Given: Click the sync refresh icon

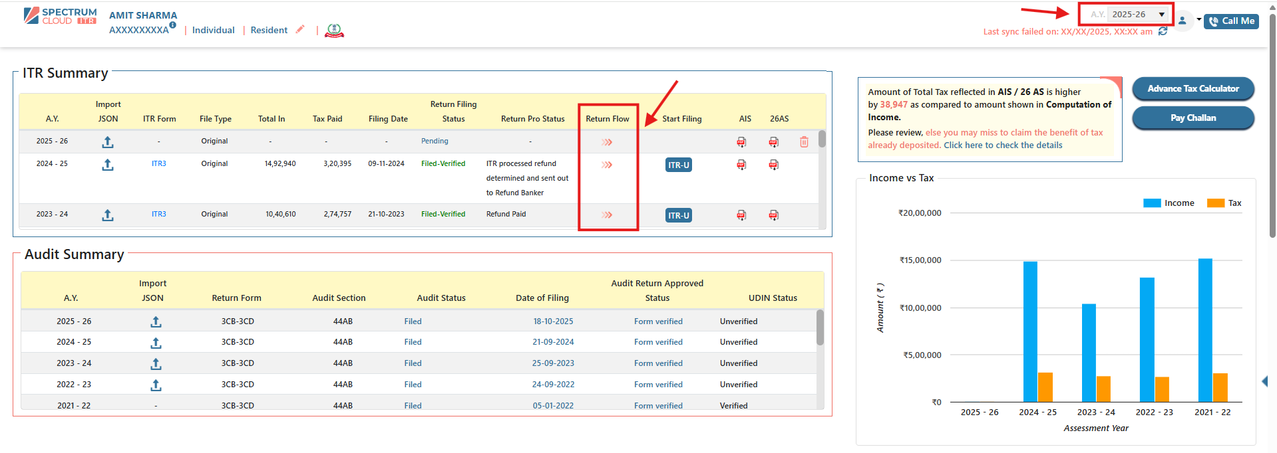Looking at the screenshot, I should 1163,31.
